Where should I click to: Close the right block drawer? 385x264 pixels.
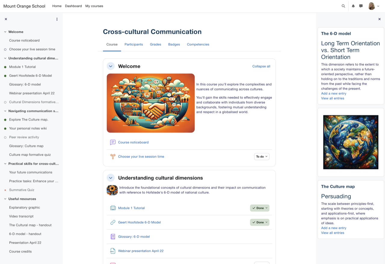coord(379,19)
